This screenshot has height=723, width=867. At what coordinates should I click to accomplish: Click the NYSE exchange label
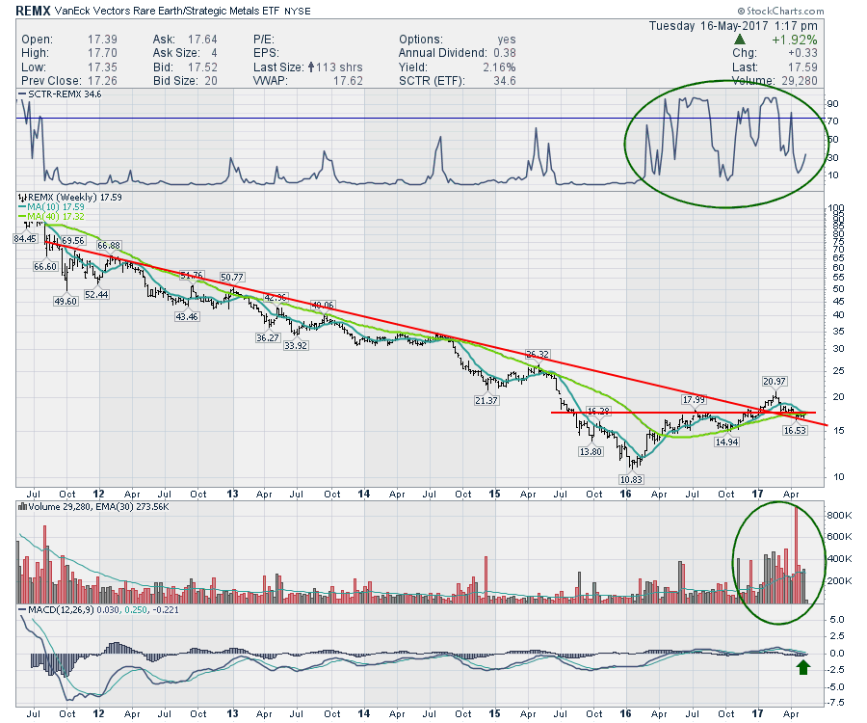[298, 11]
